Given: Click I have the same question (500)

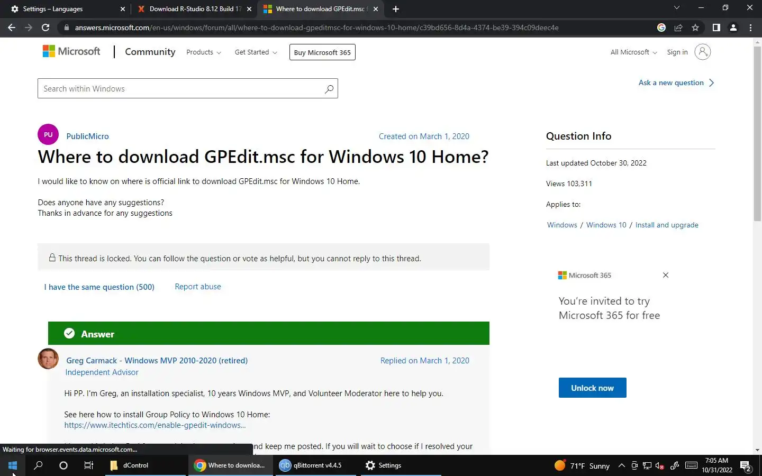Looking at the screenshot, I should pos(99,287).
